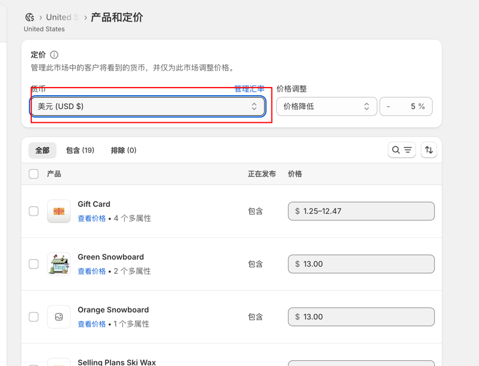Check the Gift Card row checkbox
The image size is (479, 366).
[34, 211]
